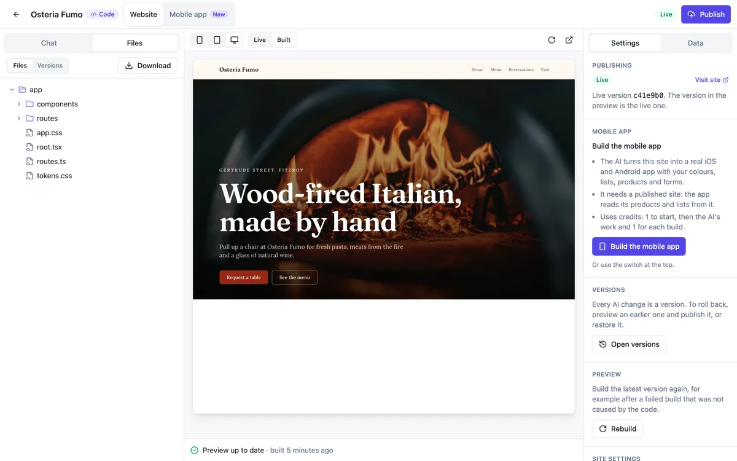
Task: Switch to the Website tab
Action: coord(144,14)
